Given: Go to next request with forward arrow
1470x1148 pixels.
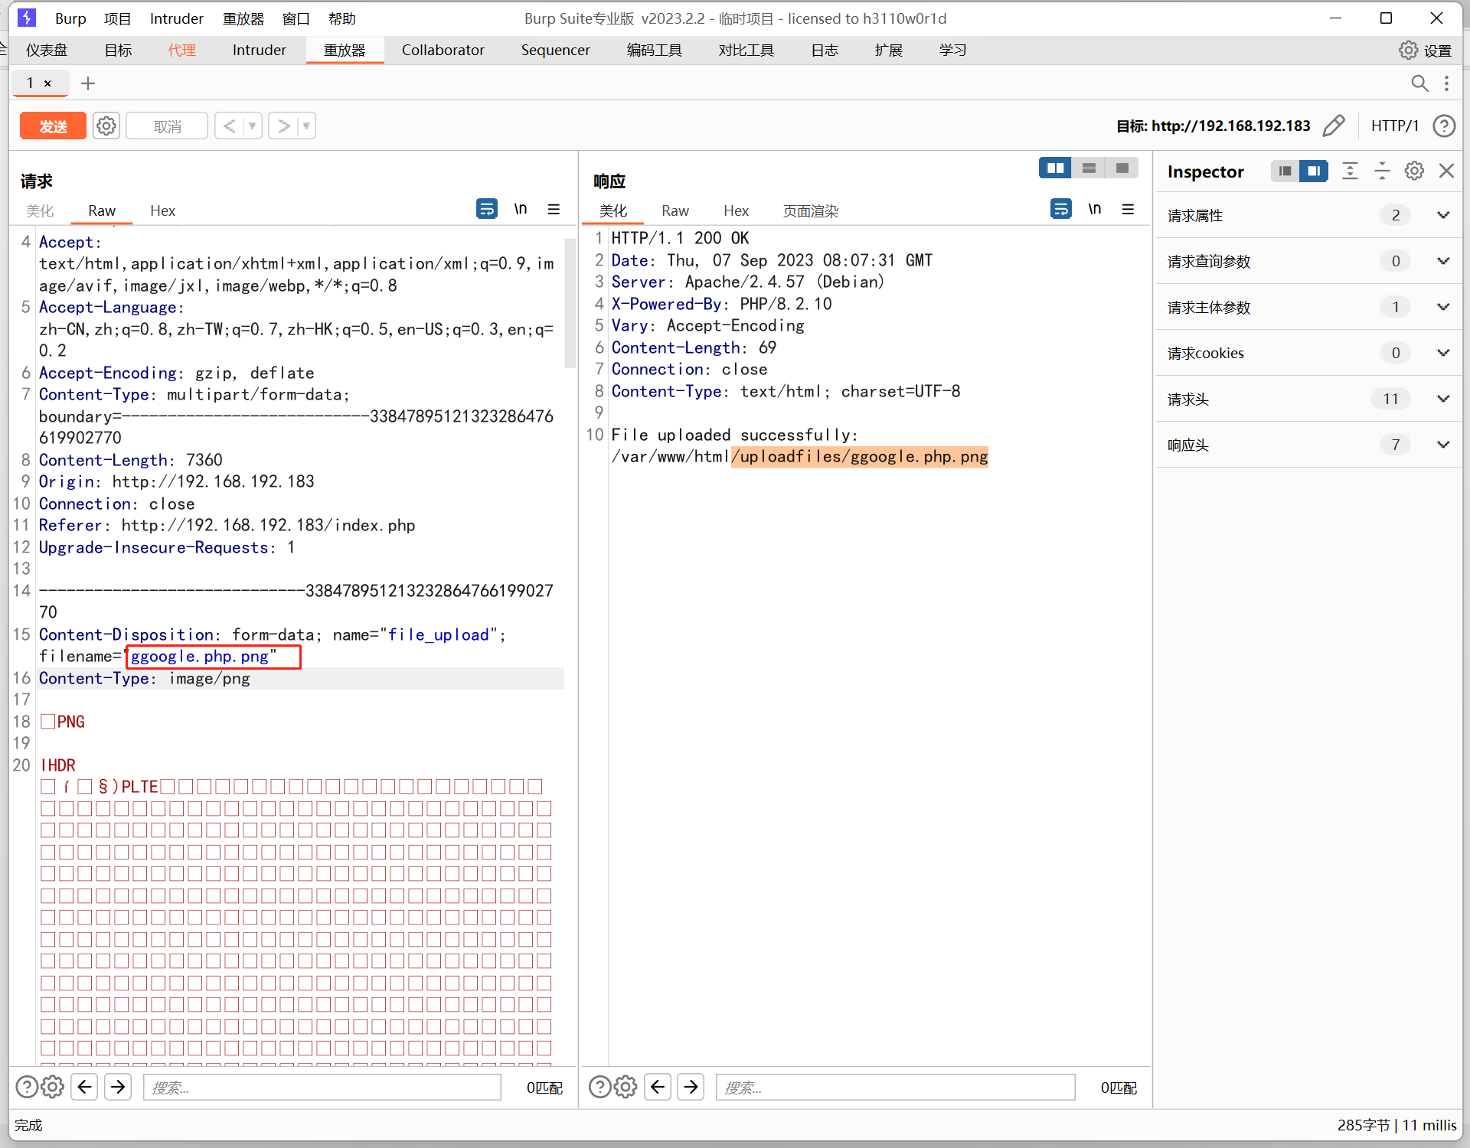Looking at the screenshot, I should 283,126.
